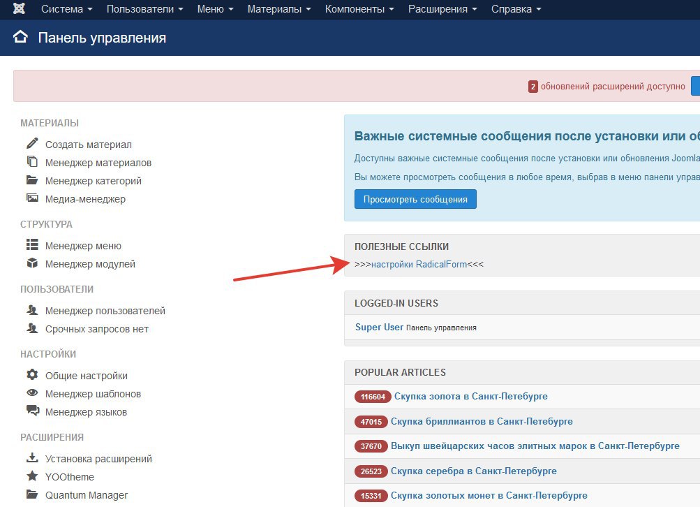Click download icon for Установка расширений
Screen dimensions: 700x507
32,457
